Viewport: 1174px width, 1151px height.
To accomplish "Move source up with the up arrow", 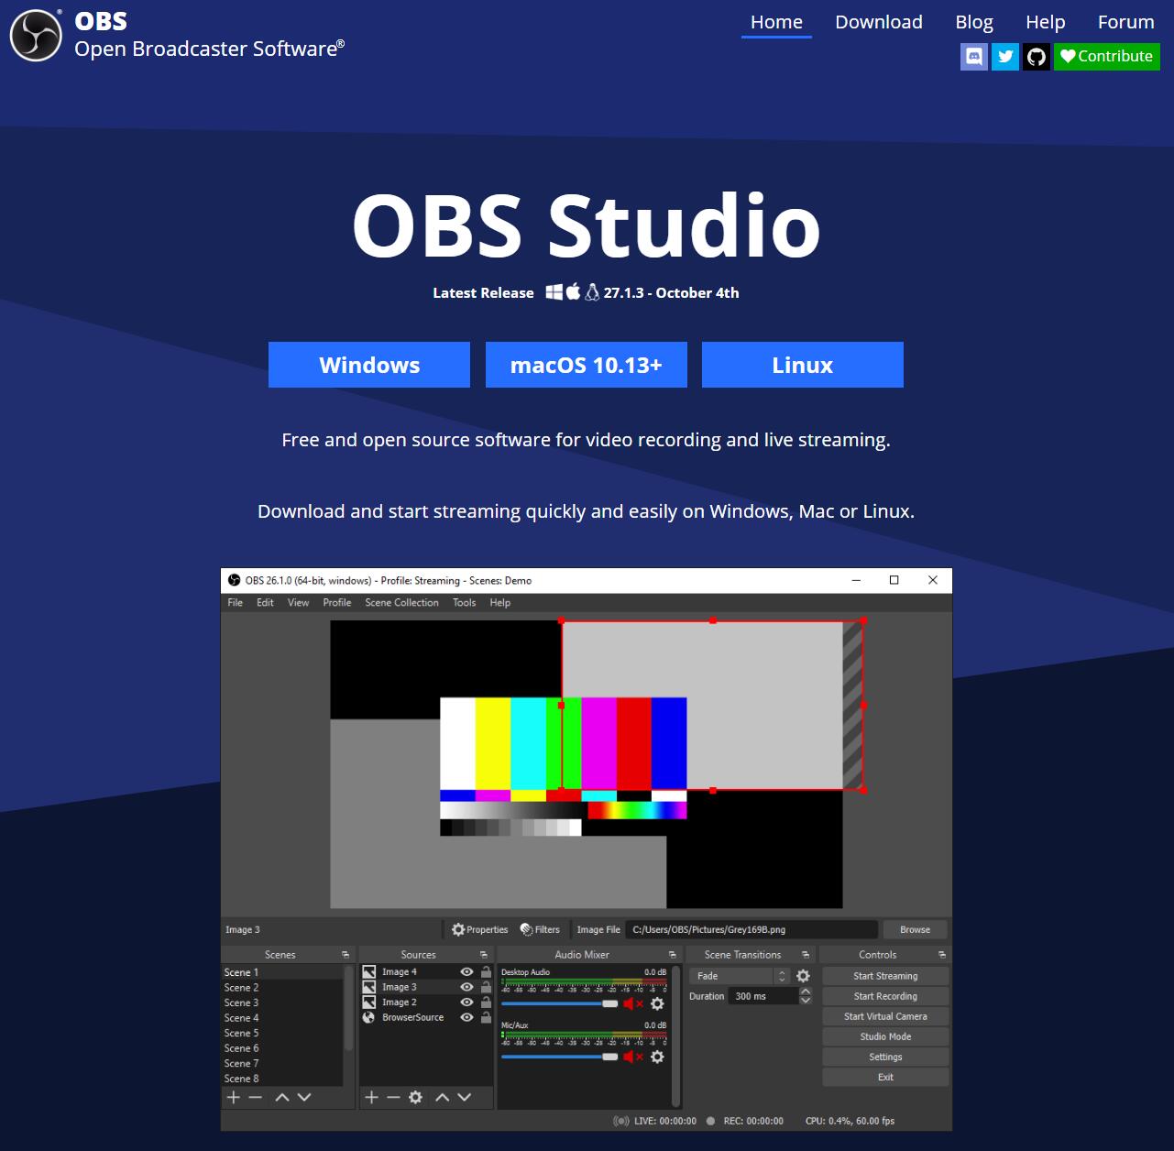I will click(x=442, y=1097).
